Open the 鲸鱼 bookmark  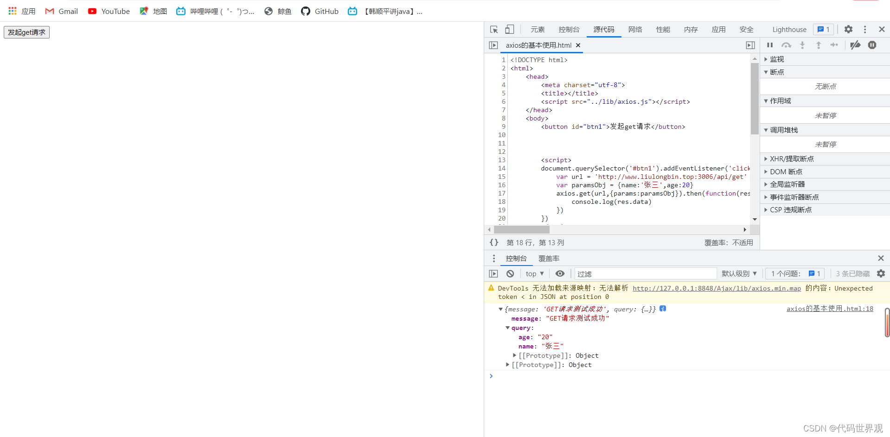tap(278, 11)
